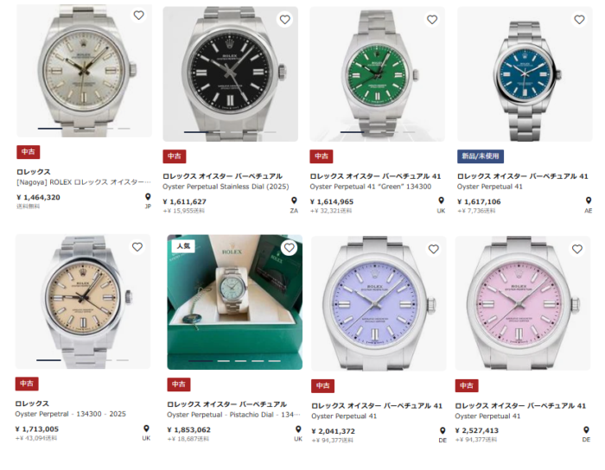Viewport: 605px width, 470px height.
Task: Like the pink dial Oyster Perpetual 41
Action: [579, 249]
